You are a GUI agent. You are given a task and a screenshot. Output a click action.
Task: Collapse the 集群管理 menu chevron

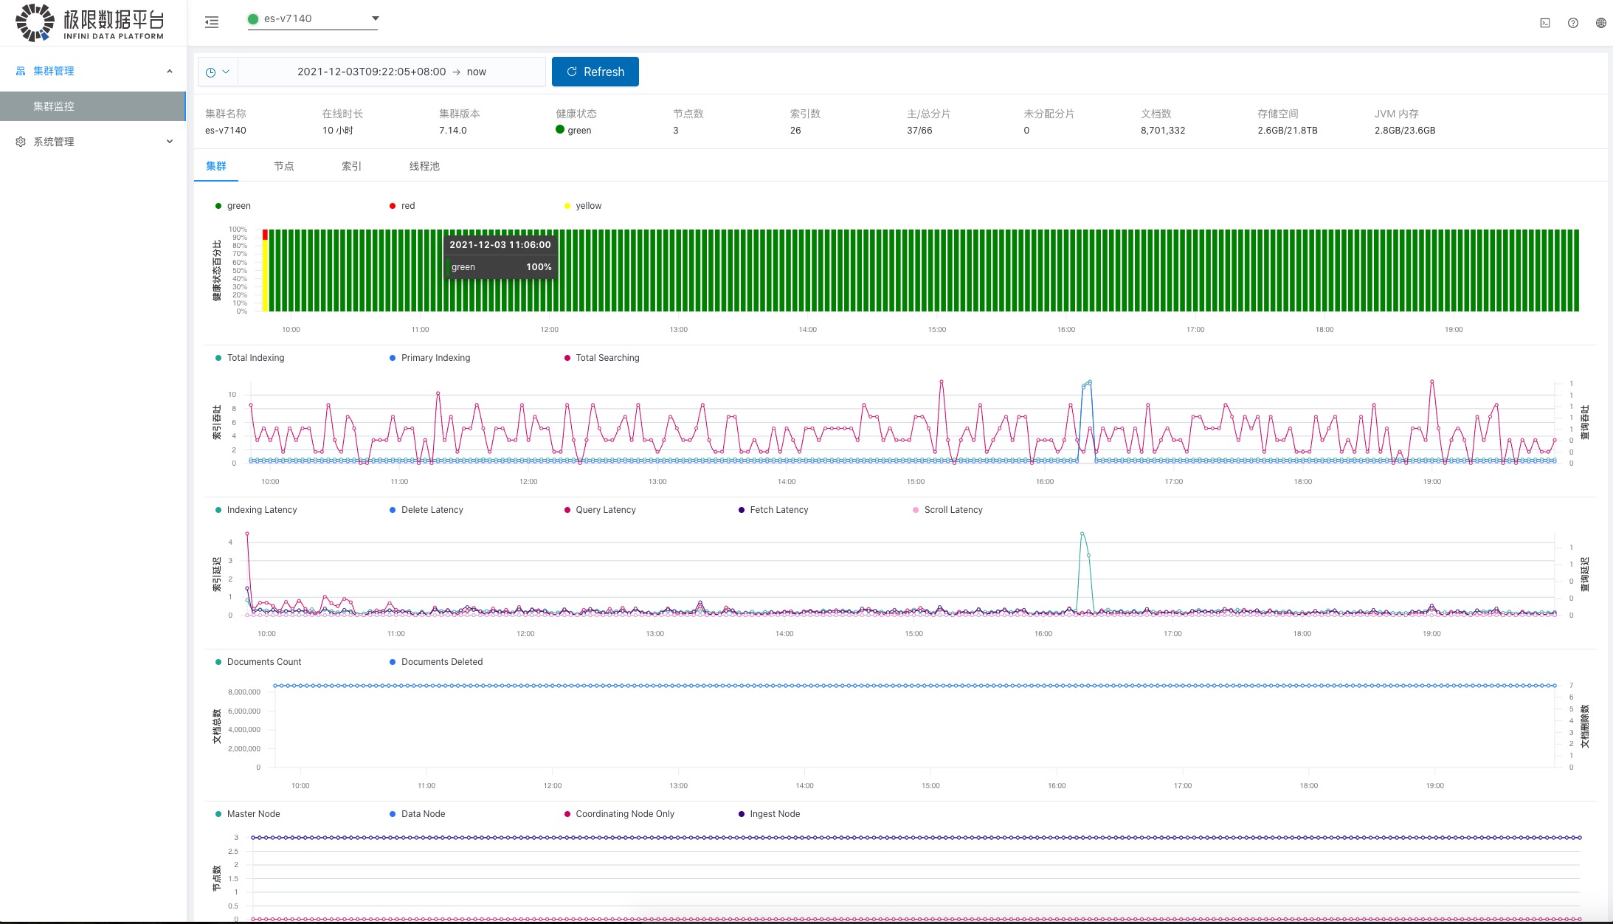[x=170, y=71]
